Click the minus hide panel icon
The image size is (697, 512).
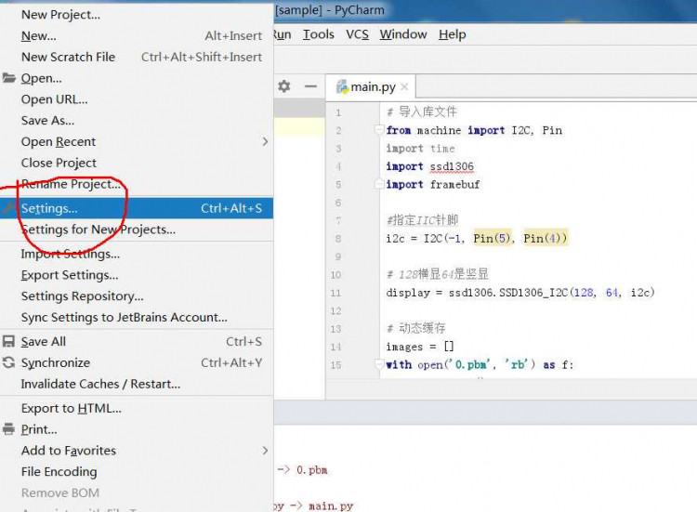point(310,85)
